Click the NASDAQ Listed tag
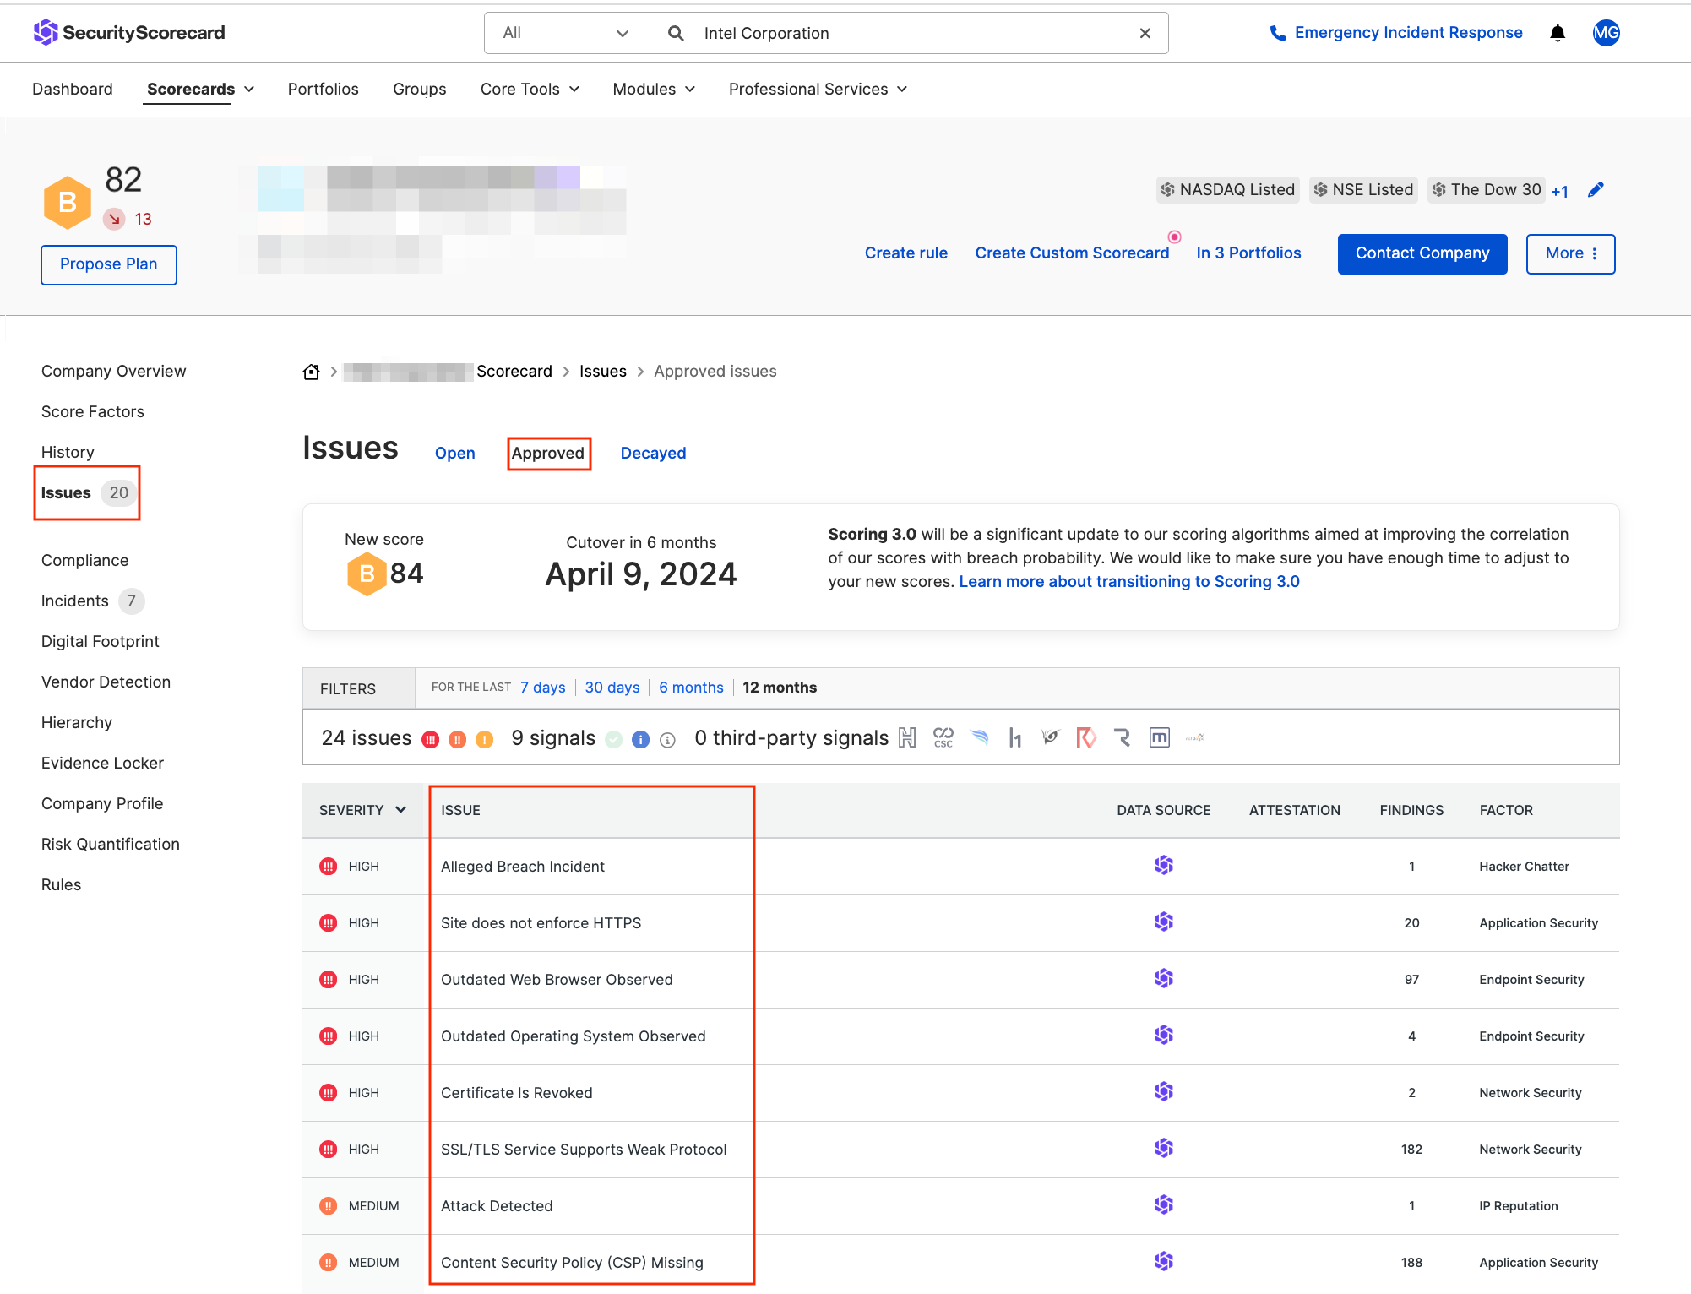Screen dimensions: 1691x1294 1227,189
